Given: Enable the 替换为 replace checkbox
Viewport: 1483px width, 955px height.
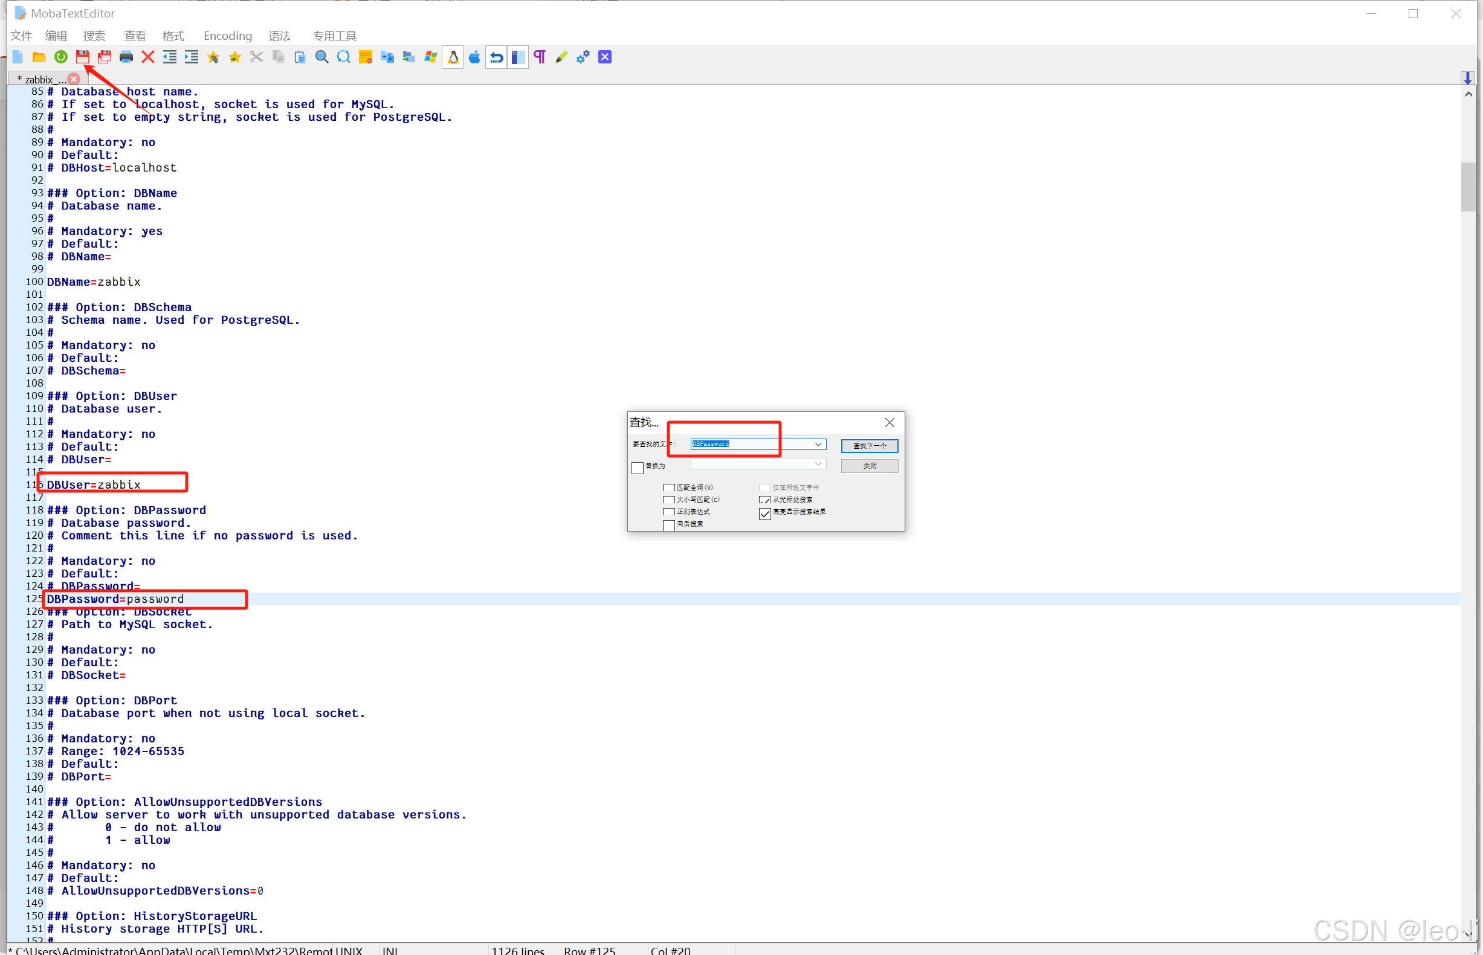Looking at the screenshot, I should coord(638,468).
